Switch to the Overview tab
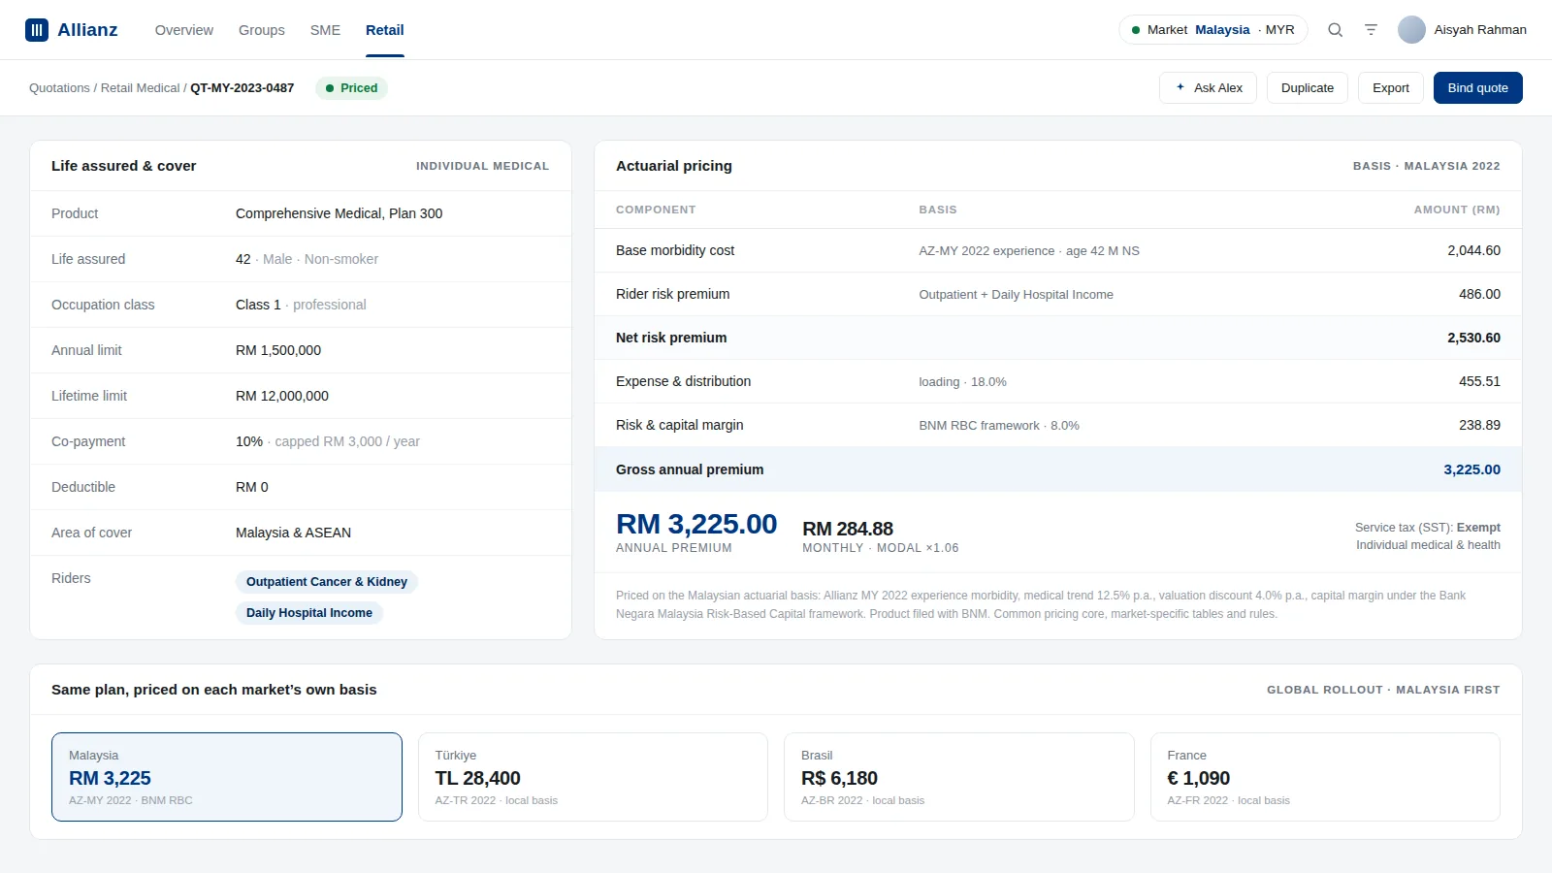Image resolution: width=1552 pixels, height=873 pixels. (184, 30)
